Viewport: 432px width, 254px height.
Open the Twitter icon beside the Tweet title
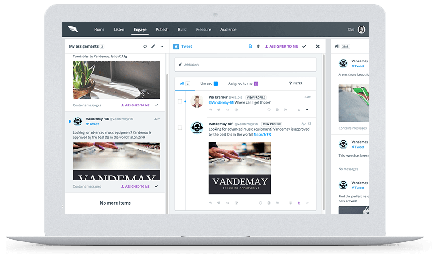click(176, 46)
